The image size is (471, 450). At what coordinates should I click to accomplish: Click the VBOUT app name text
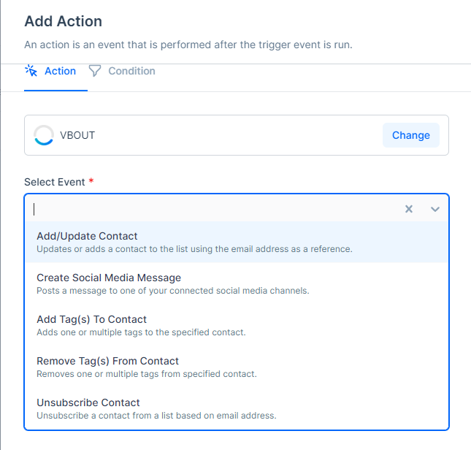pos(77,135)
